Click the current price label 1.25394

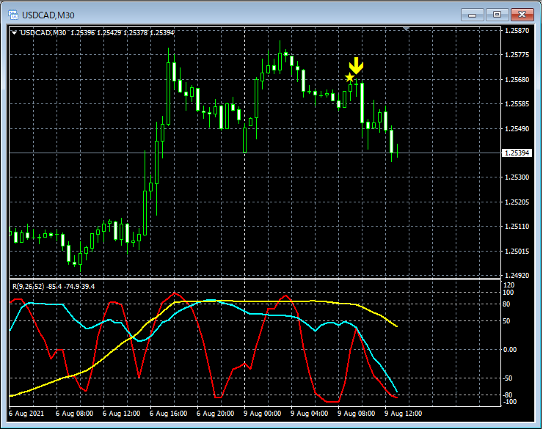(x=517, y=153)
